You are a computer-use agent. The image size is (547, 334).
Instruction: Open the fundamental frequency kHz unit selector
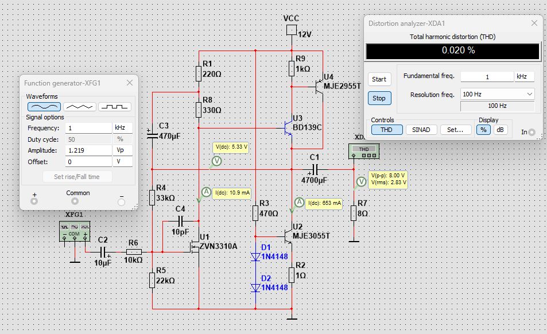pos(524,77)
